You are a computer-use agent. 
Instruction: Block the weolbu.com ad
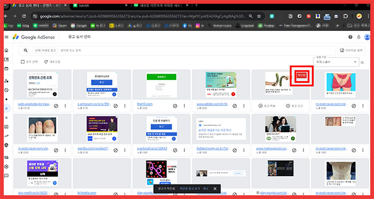[x=115, y=150]
